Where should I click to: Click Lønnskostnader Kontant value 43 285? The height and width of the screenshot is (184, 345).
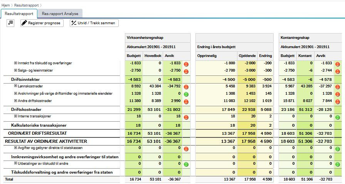pyautogui.click(x=306, y=86)
